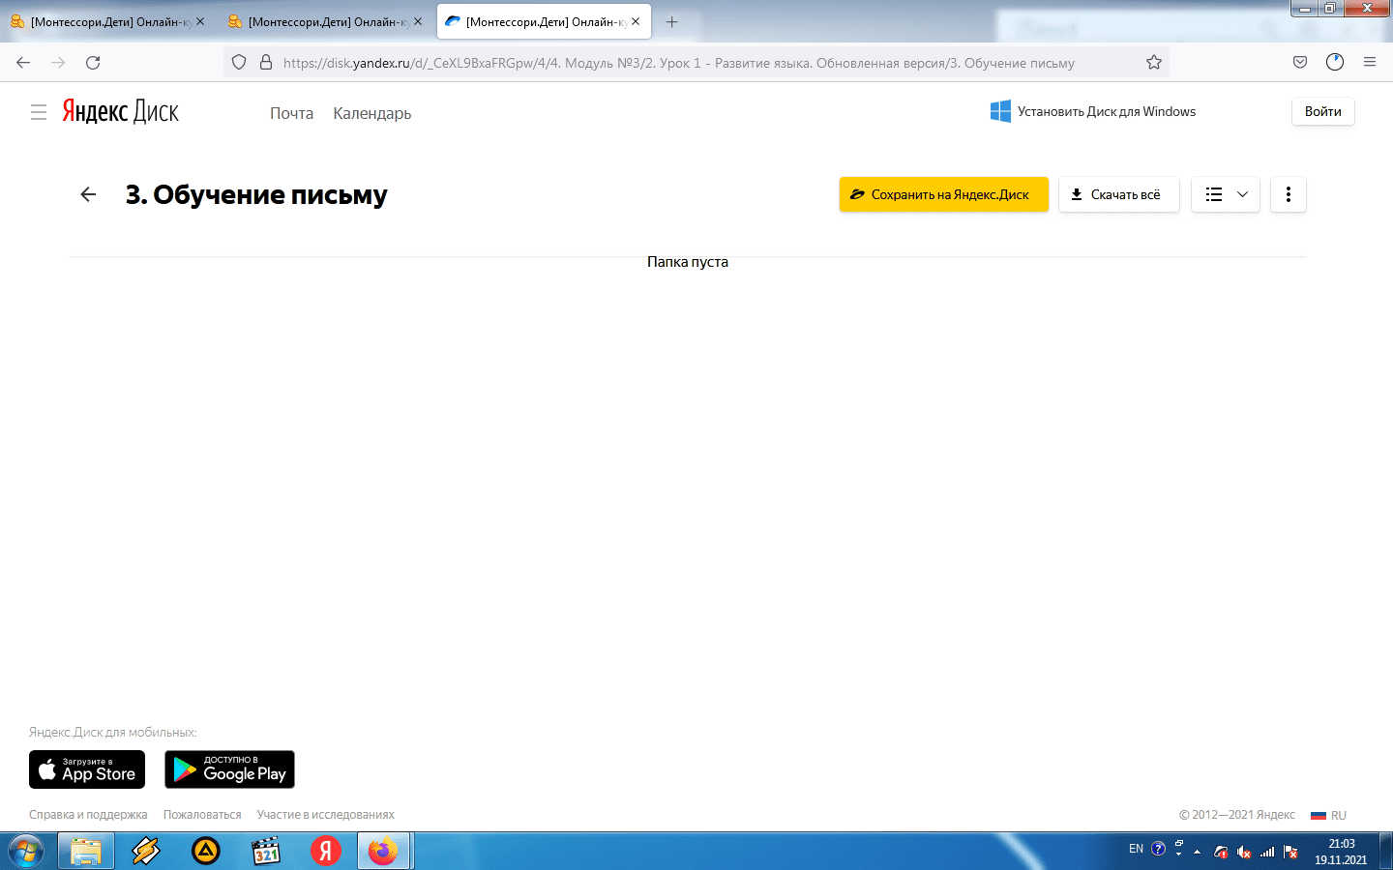This screenshot has height=870, width=1393.
Task: Click the Save to Pocket icon
Action: 1300,63
